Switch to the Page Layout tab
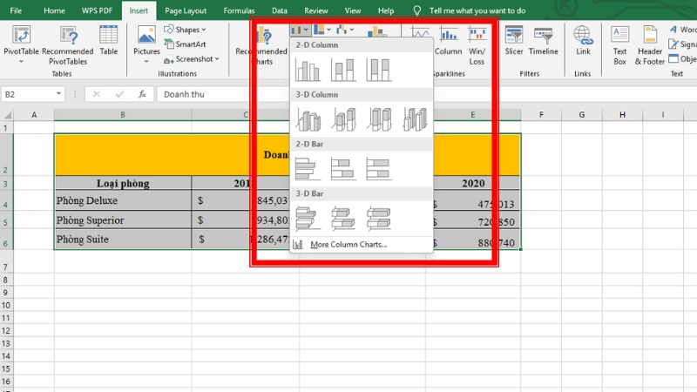The width and height of the screenshot is (697, 392). pos(186,10)
